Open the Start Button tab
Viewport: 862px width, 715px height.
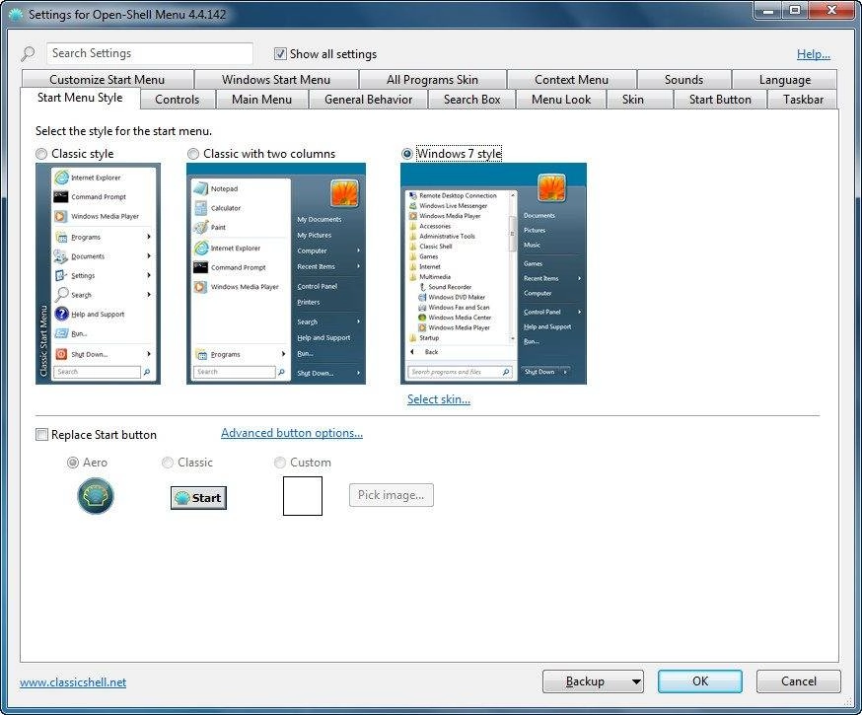[720, 100]
